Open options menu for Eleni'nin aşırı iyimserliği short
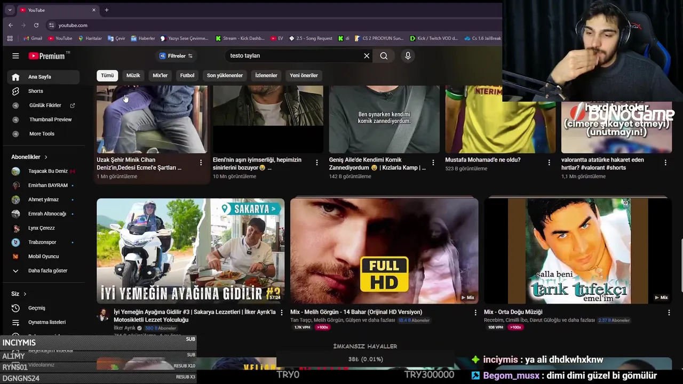Image resolution: width=683 pixels, height=384 pixels. [317, 163]
